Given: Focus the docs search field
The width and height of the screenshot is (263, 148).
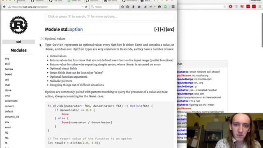Looking at the screenshot, I should pyautogui.click(x=110, y=16).
